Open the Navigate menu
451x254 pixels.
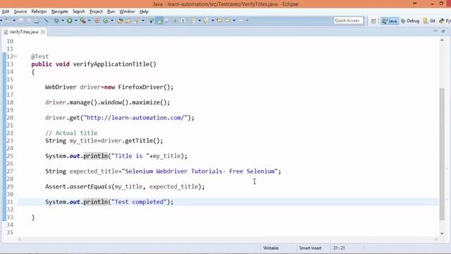coord(59,11)
